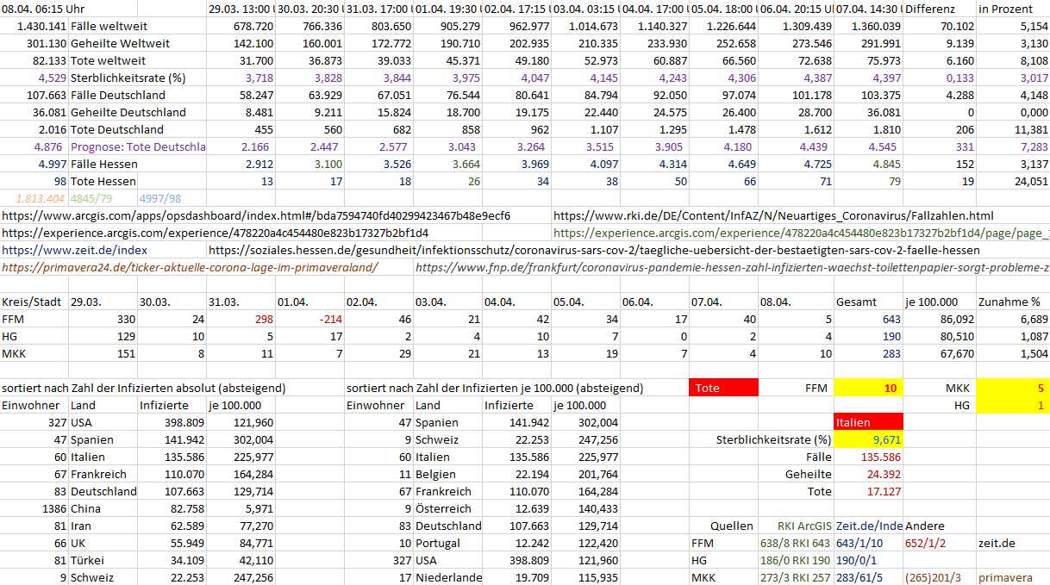
Task: Open the green experience.arcgis.com page link
Action: 801,233
